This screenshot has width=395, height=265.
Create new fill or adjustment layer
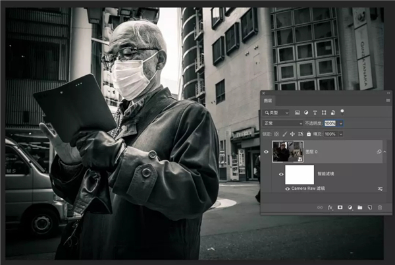pyautogui.click(x=350, y=207)
